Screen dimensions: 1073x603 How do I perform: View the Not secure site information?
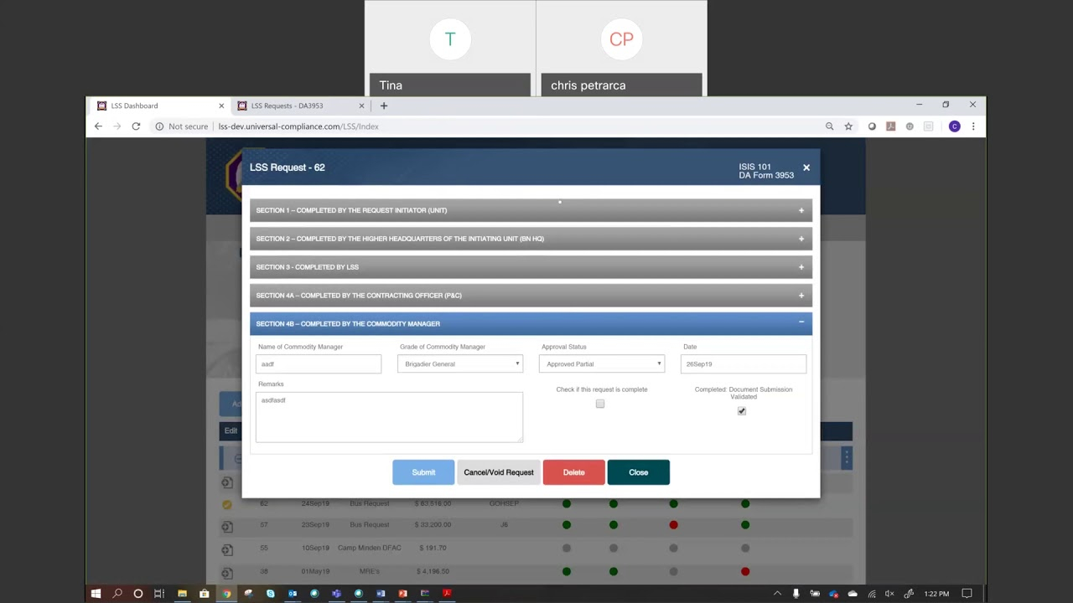point(181,126)
